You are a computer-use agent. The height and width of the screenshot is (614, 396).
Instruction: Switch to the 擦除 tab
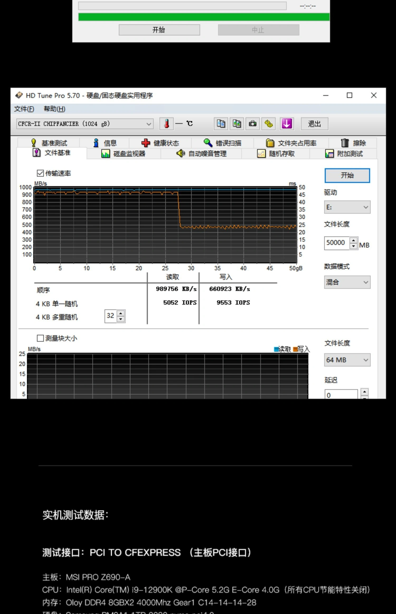[353, 143]
